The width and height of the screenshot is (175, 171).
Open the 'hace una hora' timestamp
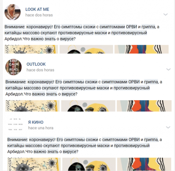point(41,128)
